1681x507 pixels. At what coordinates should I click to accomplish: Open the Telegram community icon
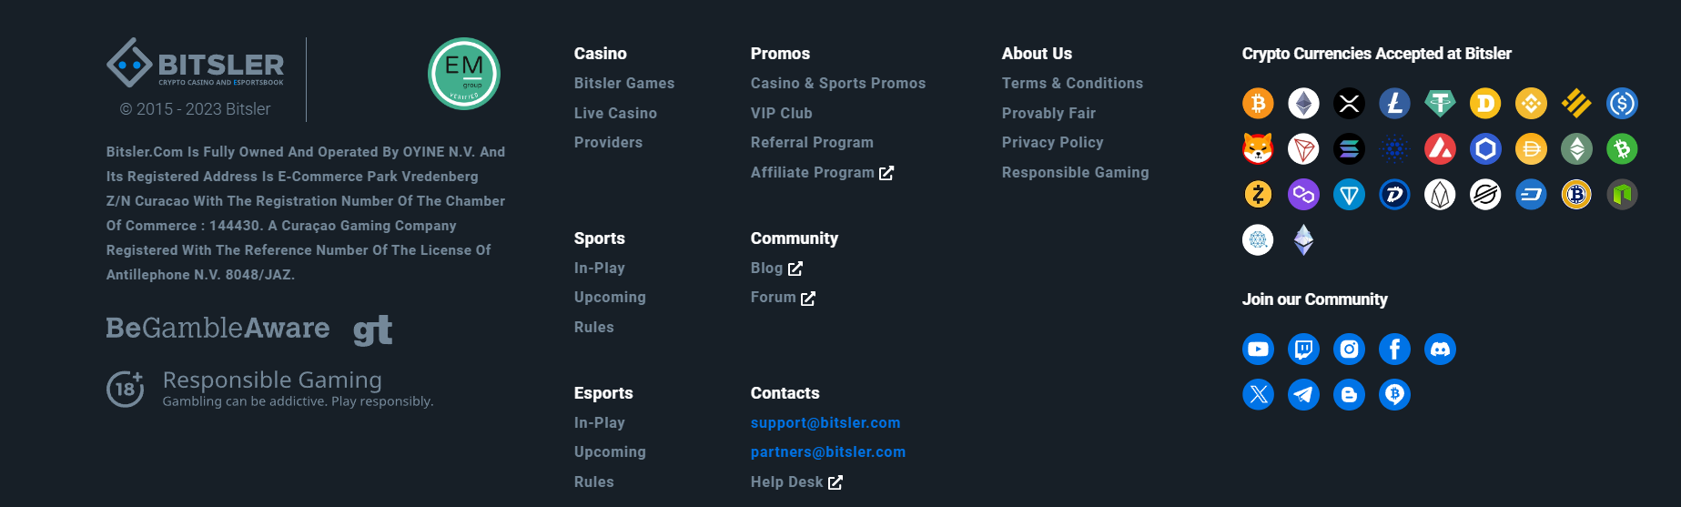pos(1303,395)
